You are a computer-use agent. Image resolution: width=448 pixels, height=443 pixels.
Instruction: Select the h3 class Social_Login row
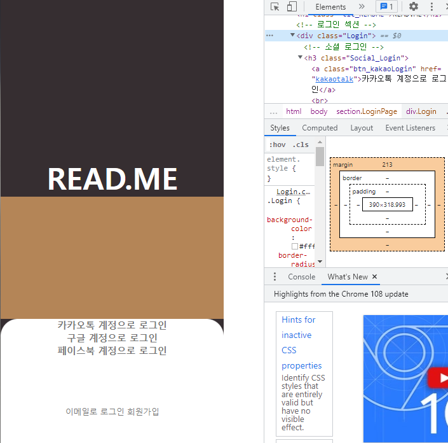(356, 58)
